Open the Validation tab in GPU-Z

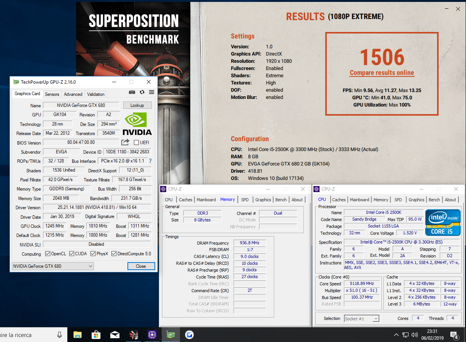tap(95, 94)
